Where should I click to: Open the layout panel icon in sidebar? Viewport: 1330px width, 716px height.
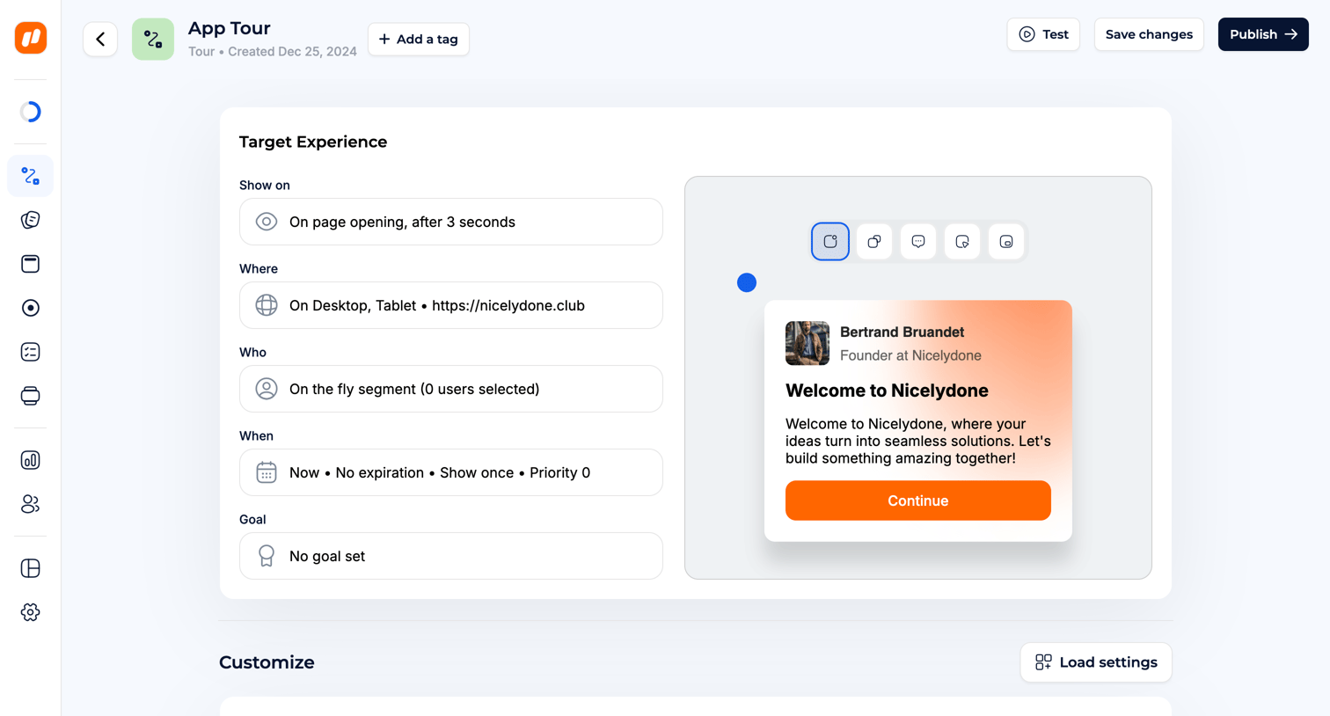click(x=31, y=568)
